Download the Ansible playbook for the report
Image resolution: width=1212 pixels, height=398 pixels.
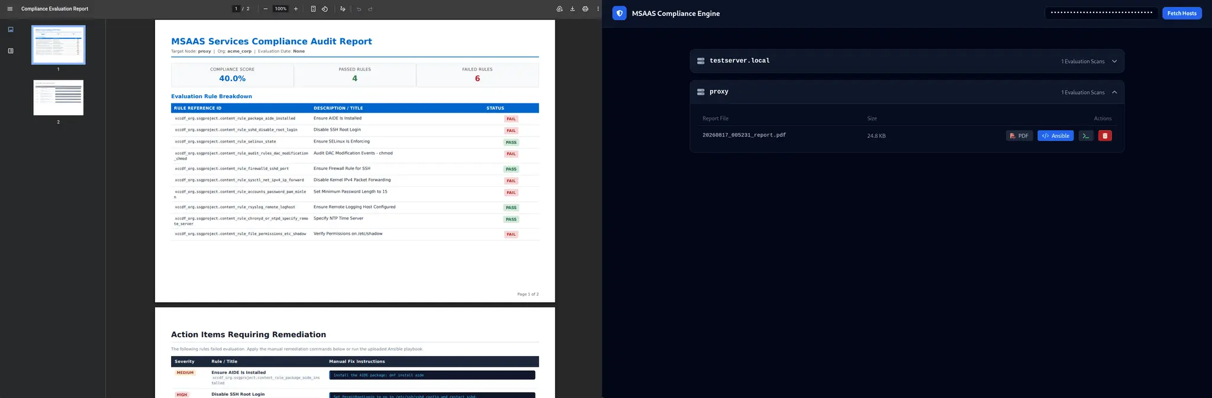[1055, 136]
